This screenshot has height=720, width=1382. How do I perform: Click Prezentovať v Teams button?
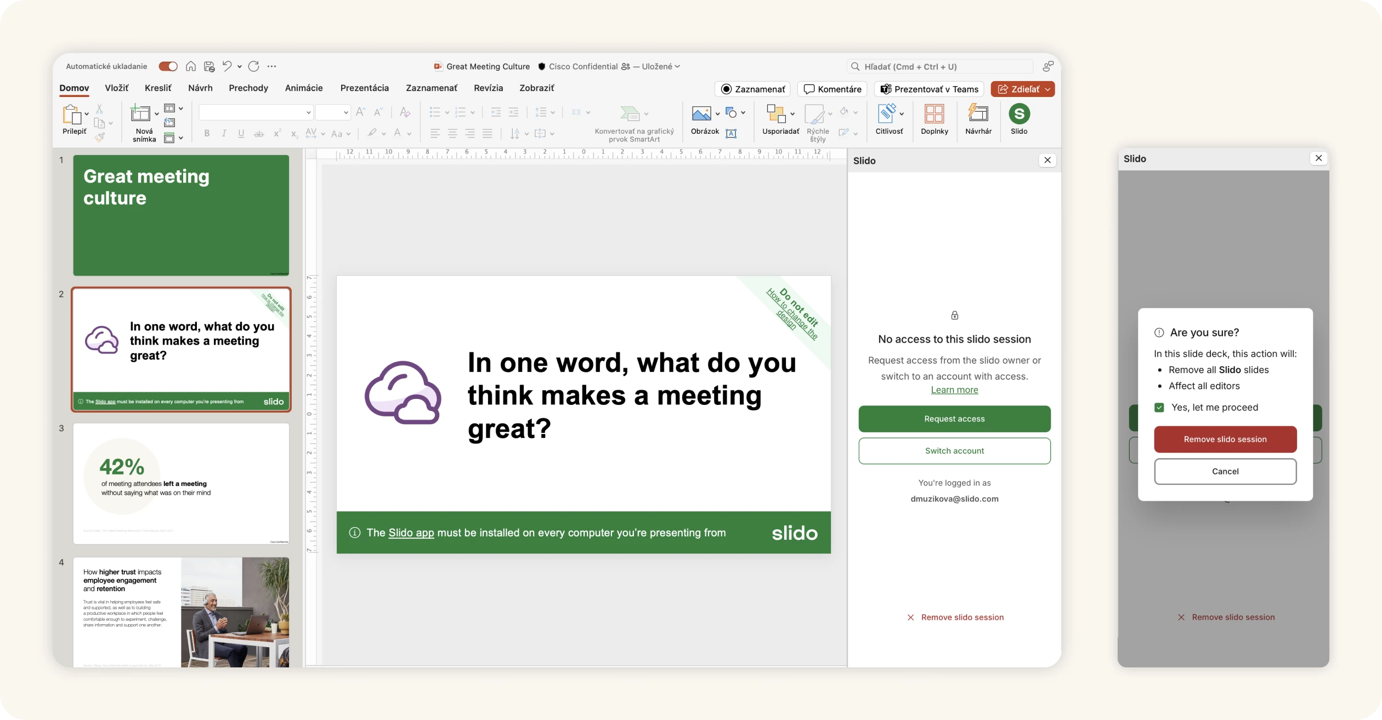click(929, 89)
